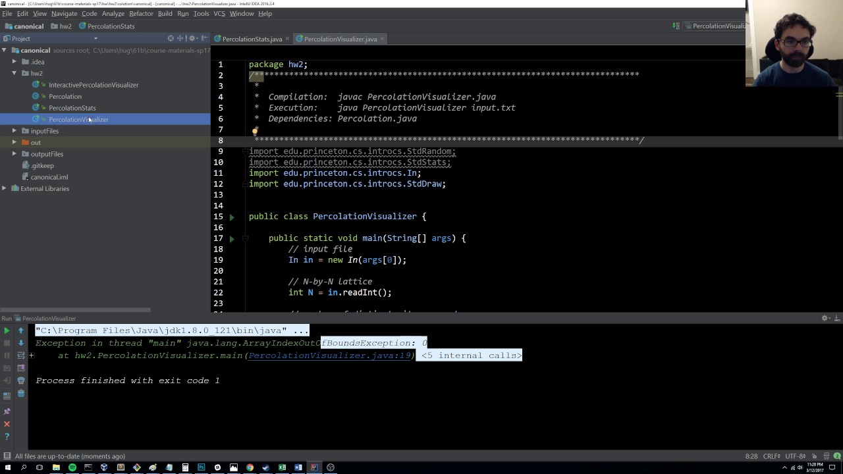Click the down arrow in the Run panel
The height and width of the screenshot is (474, 843).
pos(20,343)
